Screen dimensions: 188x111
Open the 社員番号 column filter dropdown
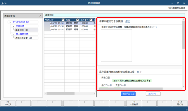[91, 20]
